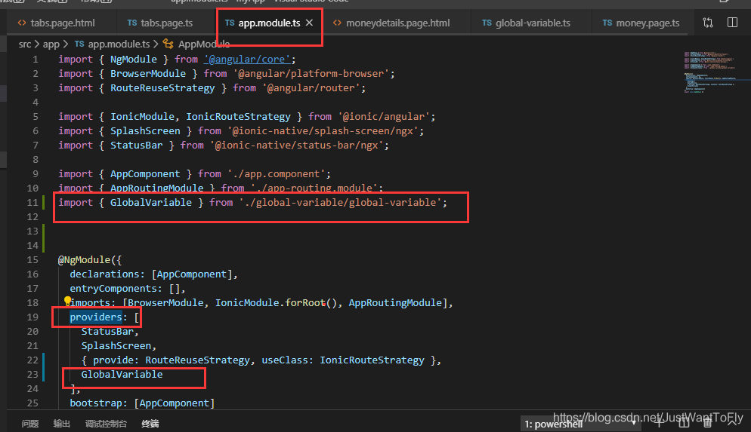Viewport: 751px width, 432px height.
Task: Click 'BrowserModule' in the line 2 import
Action: [148, 74]
